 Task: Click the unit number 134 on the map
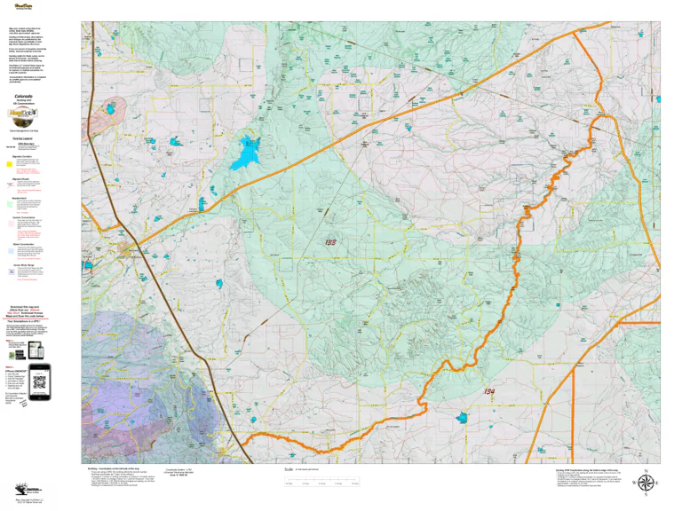pyautogui.click(x=489, y=391)
